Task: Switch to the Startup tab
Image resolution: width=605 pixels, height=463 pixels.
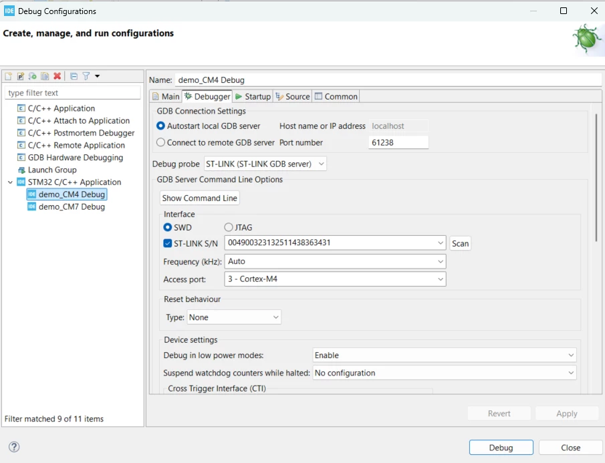Action: pos(253,96)
